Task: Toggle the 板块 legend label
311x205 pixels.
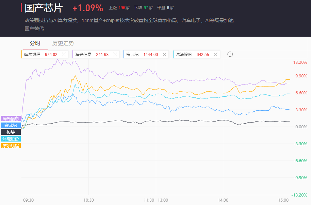Action: [x=11, y=132]
